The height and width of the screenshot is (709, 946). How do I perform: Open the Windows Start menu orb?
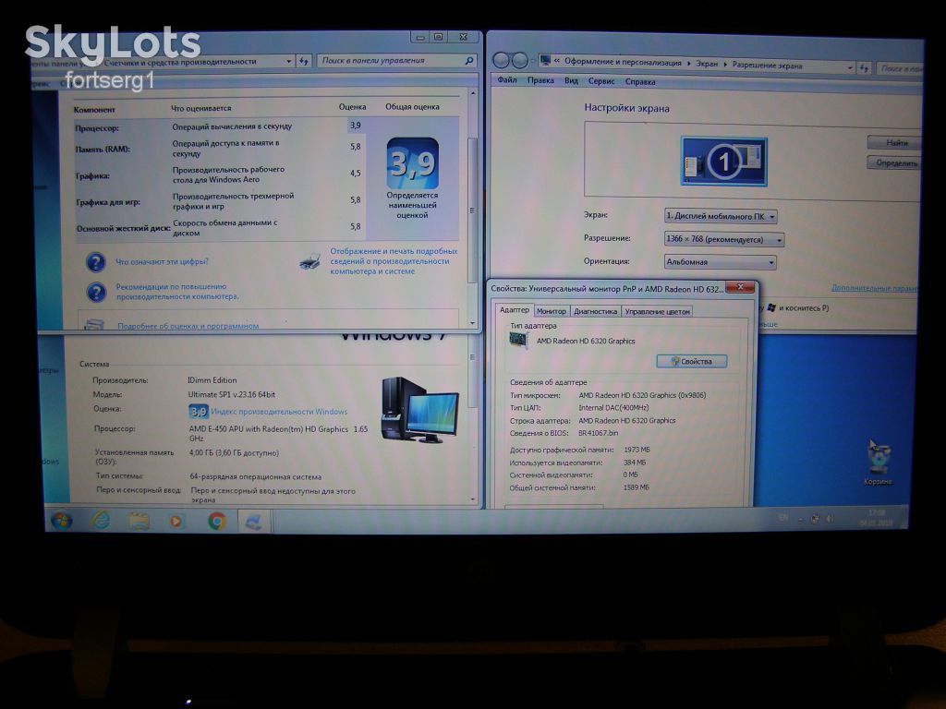(62, 520)
